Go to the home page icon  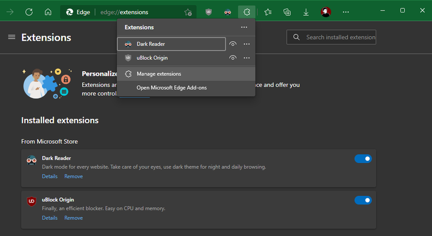pos(48,12)
